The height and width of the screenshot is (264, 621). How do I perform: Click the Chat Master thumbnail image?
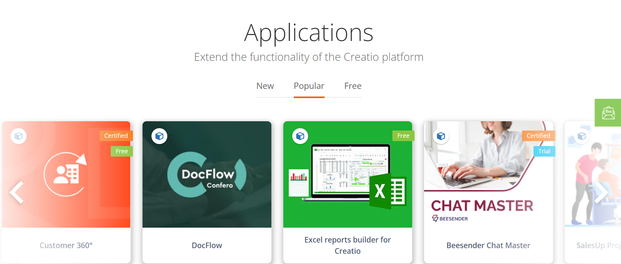point(488,174)
